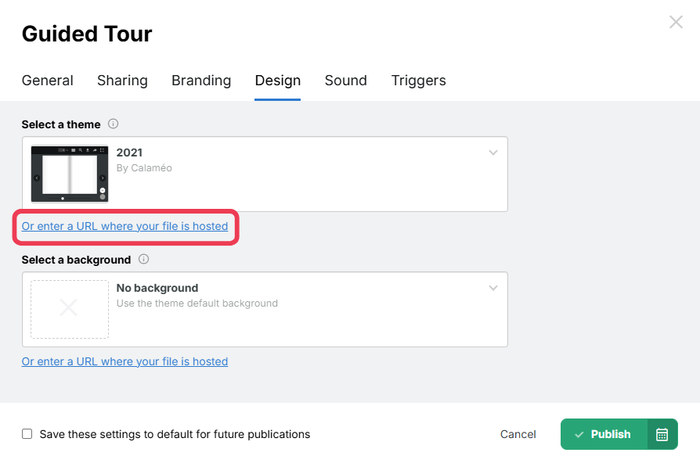
Task: Click the info icon next to Select a theme
Action: [114, 124]
